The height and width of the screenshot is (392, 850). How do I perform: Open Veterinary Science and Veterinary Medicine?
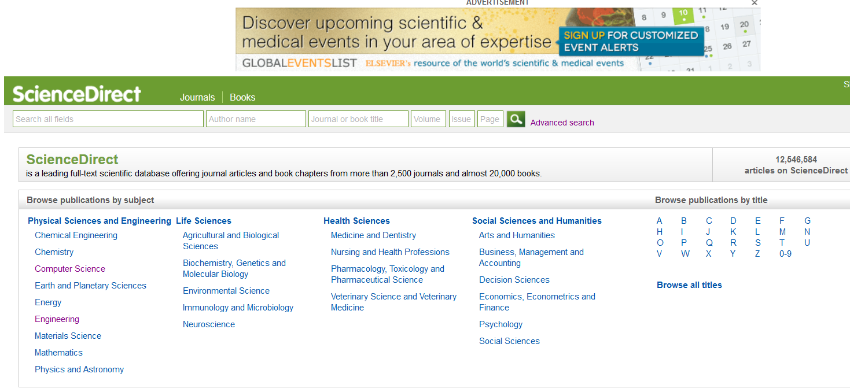[393, 302]
